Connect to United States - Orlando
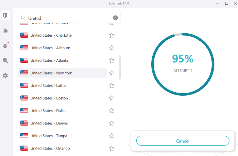 coord(50,148)
